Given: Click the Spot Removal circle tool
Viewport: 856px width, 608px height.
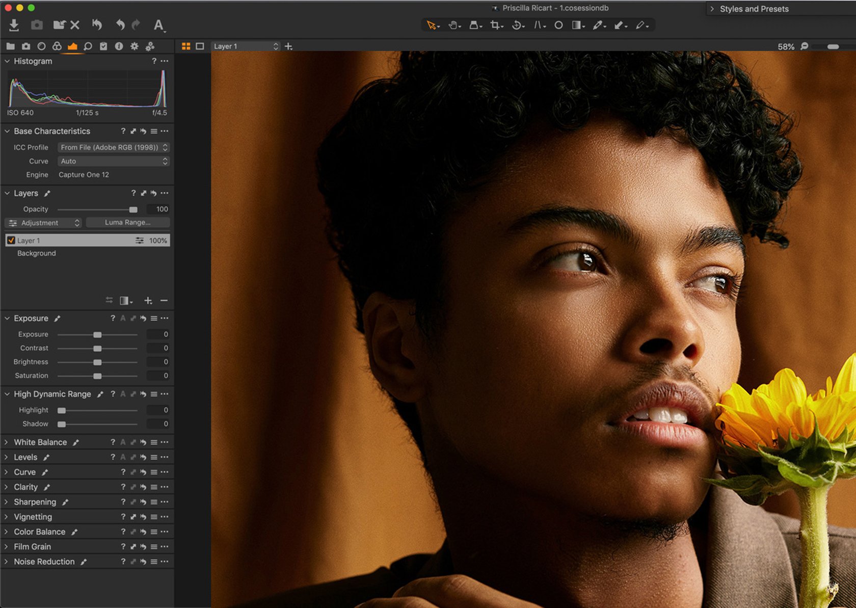Looking at the screenshot, I should (558, 25).
